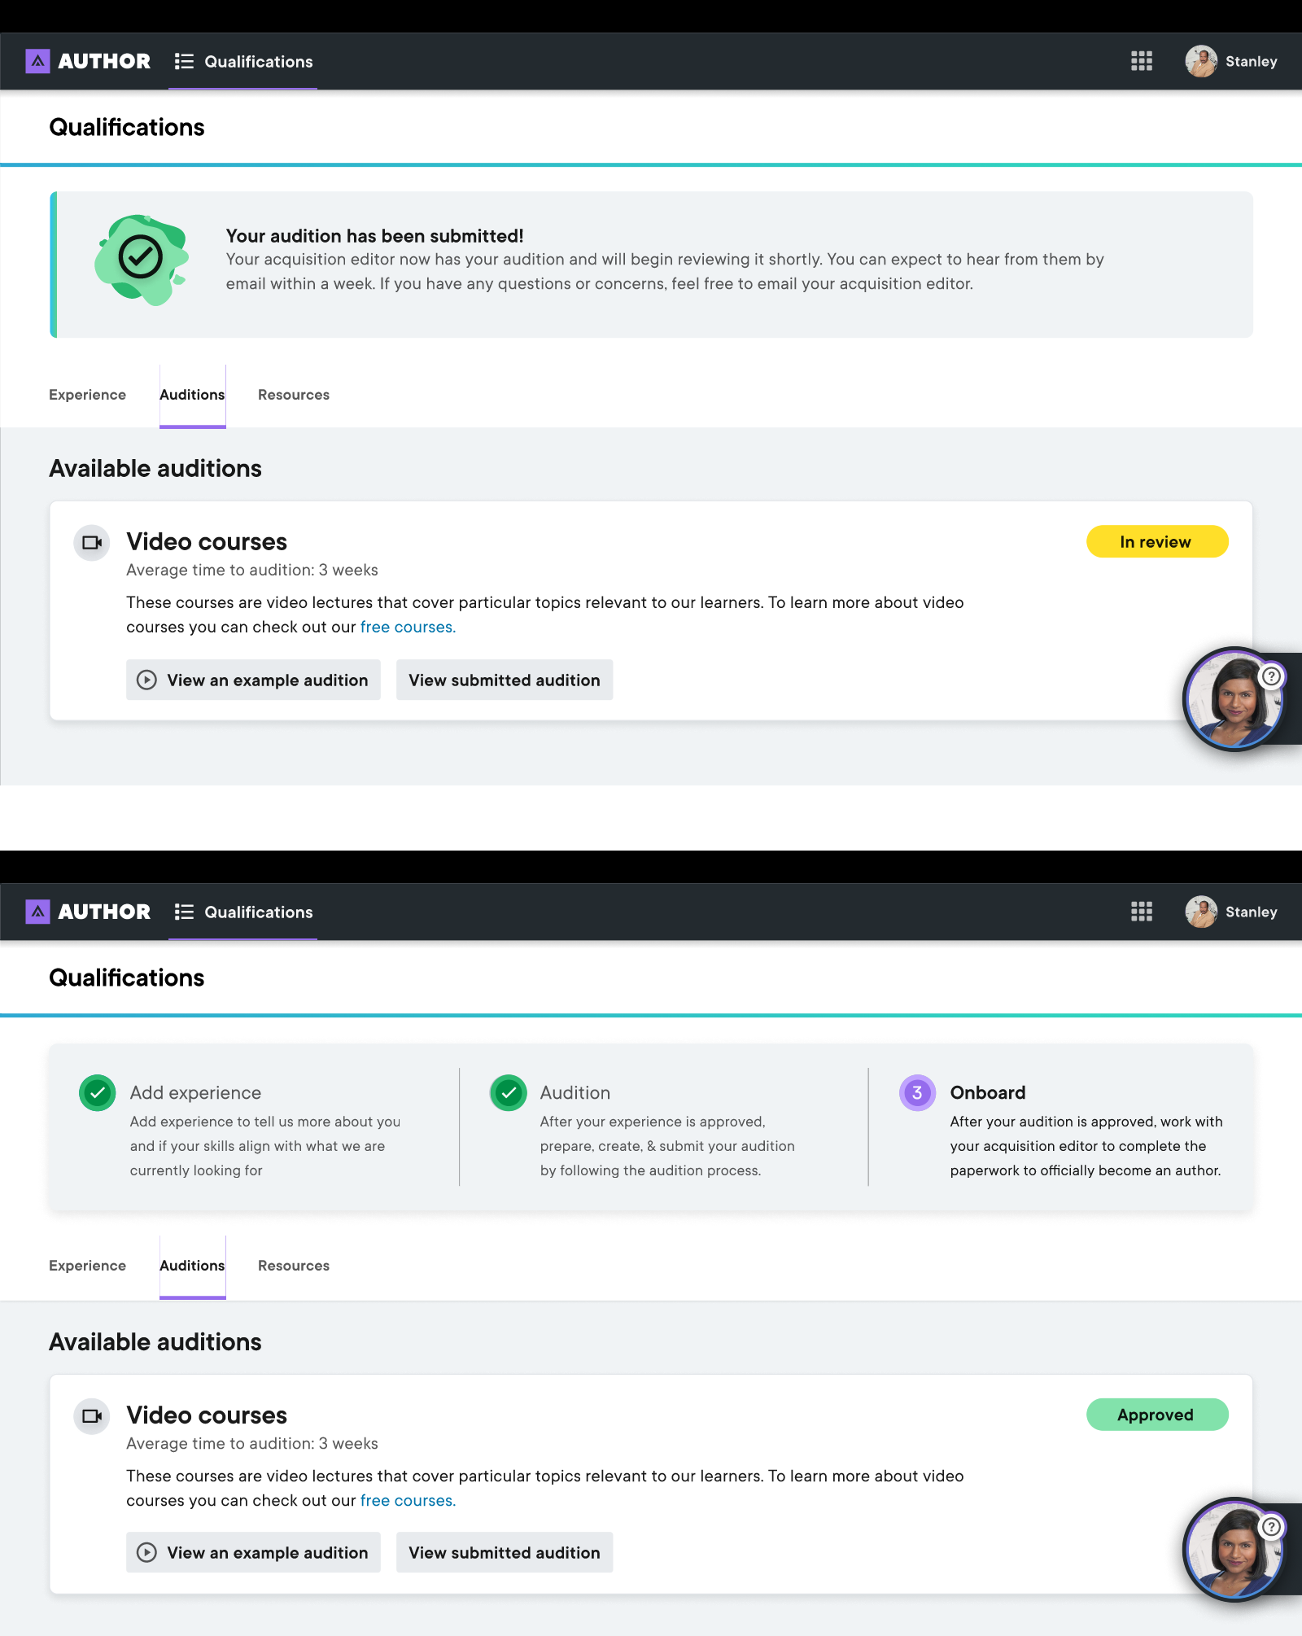Click View submitted audition button
The height and width of the screenshot is (1636, 1302).
[x=505, y=680]
